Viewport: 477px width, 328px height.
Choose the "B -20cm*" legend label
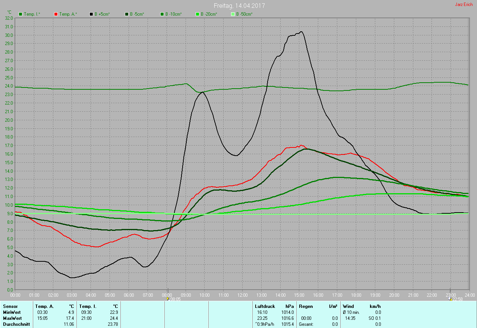[209, 14]
